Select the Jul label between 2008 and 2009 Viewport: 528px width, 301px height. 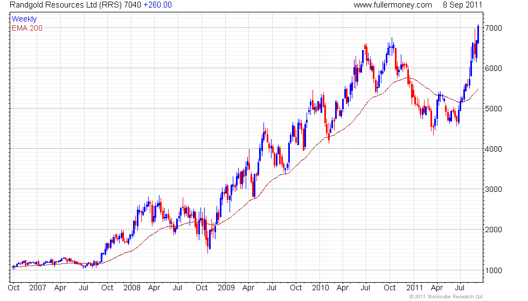point(177,288)
